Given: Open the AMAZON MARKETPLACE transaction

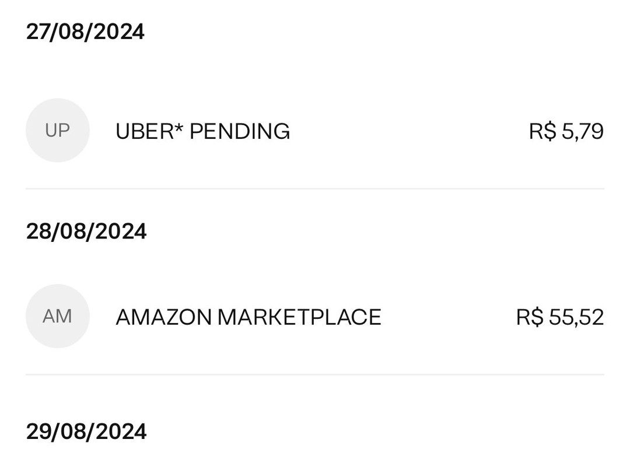Looking at the screenshot, I should click(x=315, y=317).
